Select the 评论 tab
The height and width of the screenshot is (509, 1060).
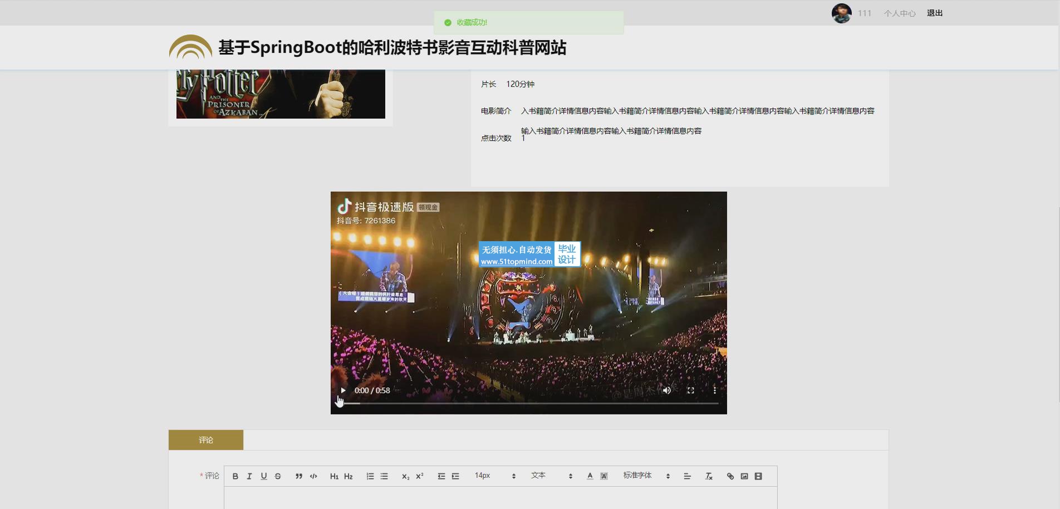pyautogui.click(x=206, y=440)
